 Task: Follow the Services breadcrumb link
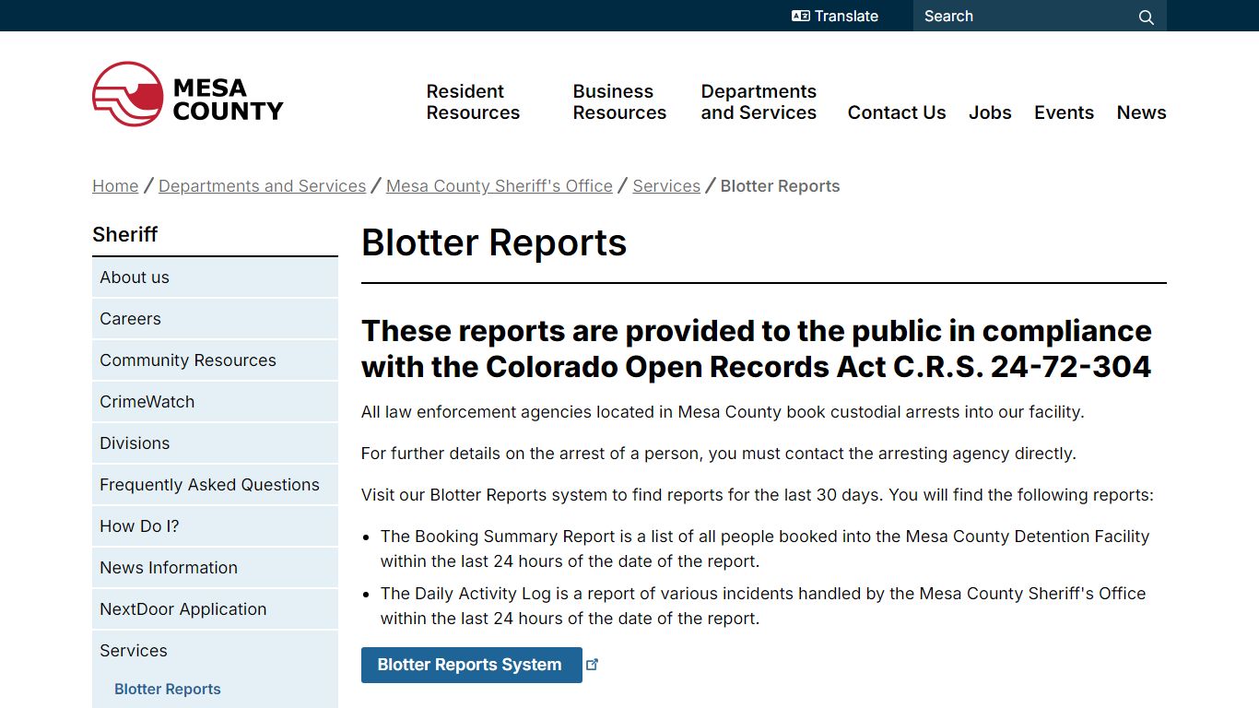click(666, 185)
